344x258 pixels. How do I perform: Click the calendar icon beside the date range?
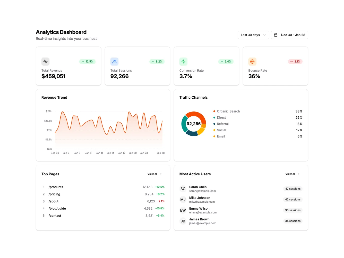[276, 35]
